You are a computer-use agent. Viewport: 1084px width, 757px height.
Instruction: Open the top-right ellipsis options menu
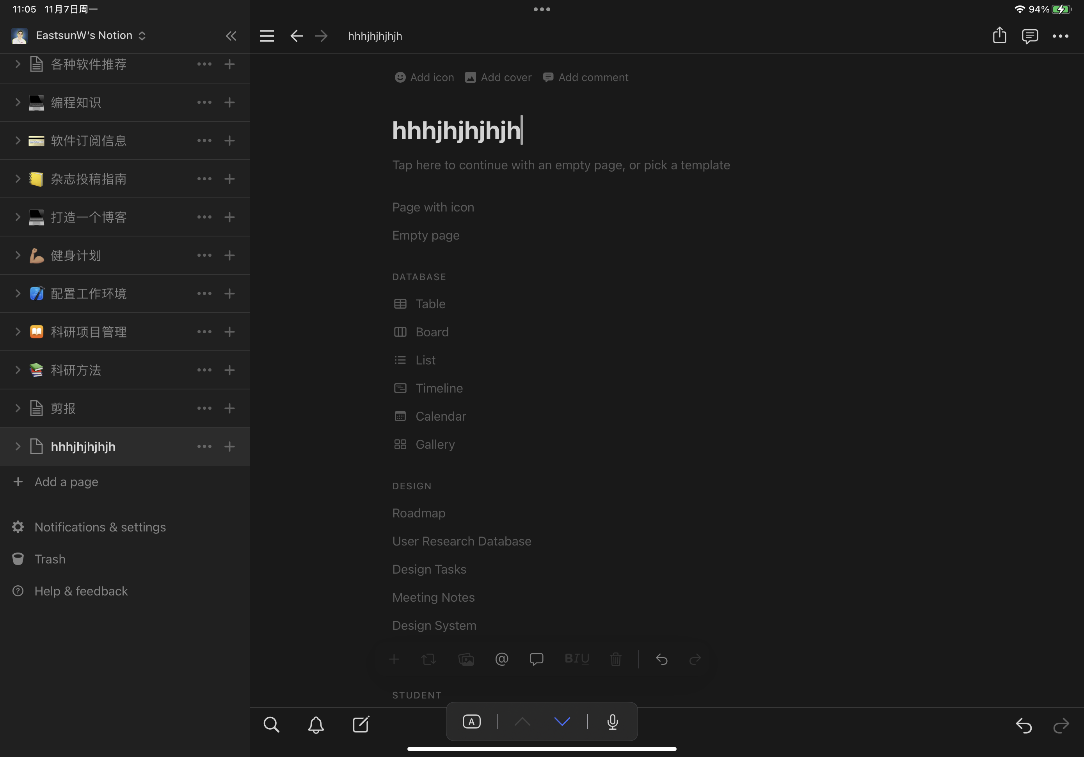1061,36
